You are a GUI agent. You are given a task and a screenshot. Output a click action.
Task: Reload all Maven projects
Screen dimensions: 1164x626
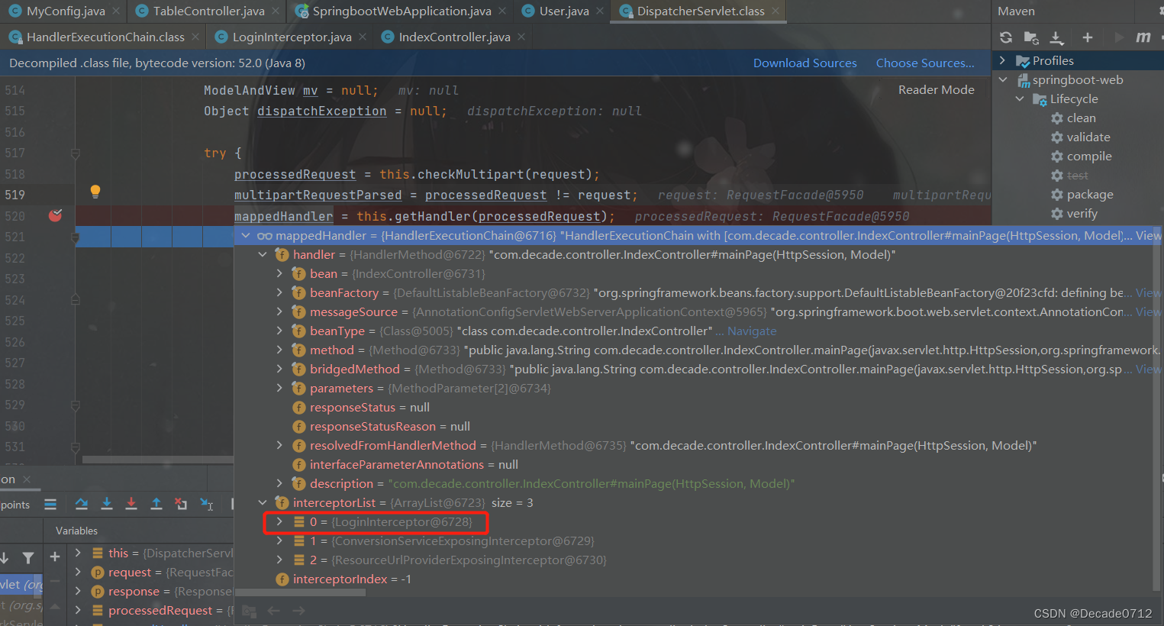(1006, 37)
